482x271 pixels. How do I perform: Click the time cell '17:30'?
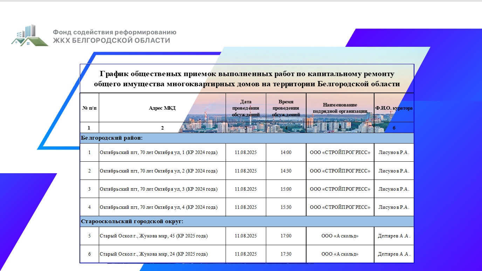(x=286, y=254)
